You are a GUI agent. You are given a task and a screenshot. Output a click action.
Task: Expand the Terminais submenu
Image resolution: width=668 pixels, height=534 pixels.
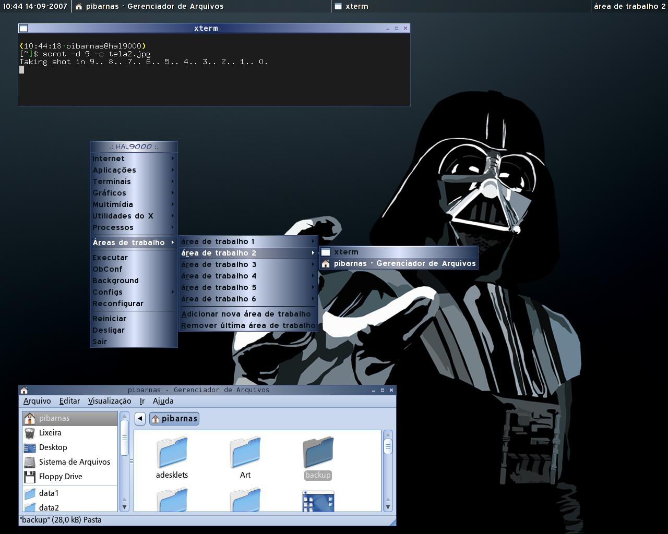(x=134, y=181)
